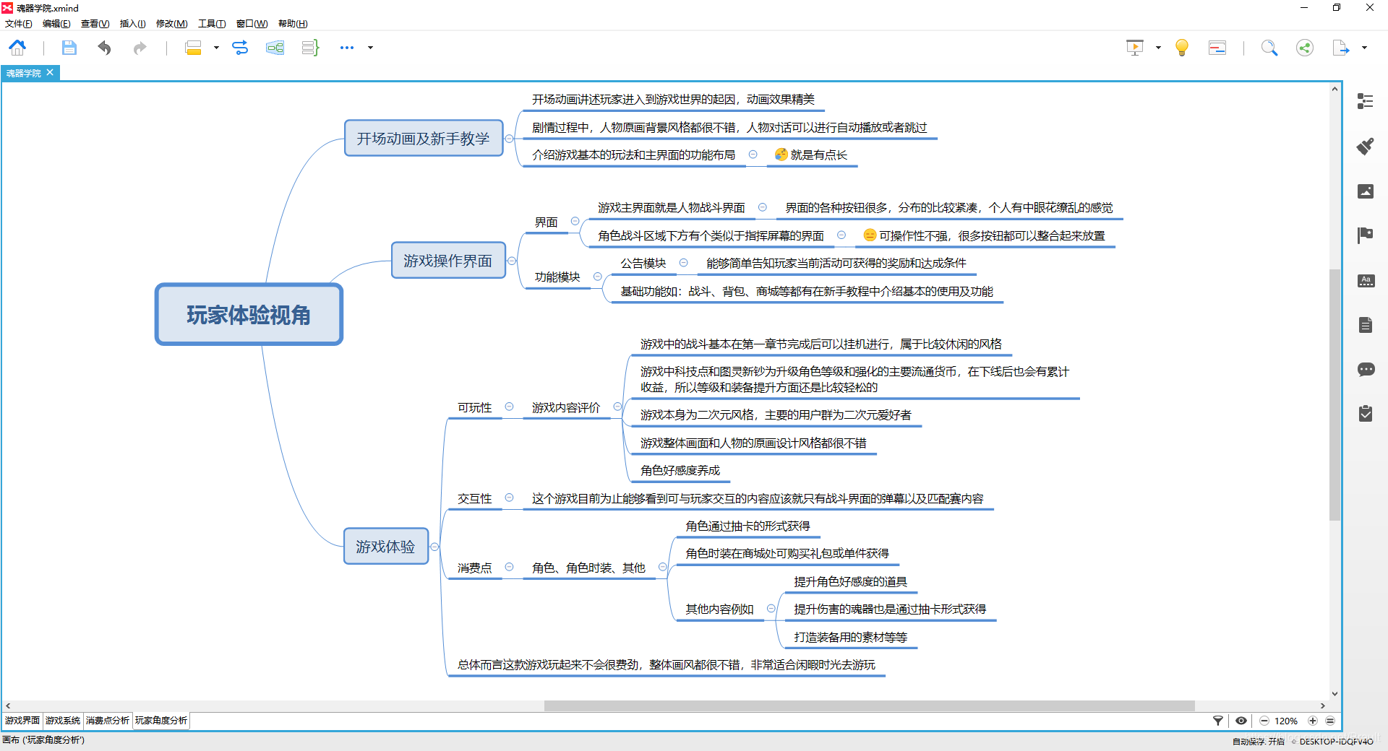Image resolution: width=1388 pixels, height=751 pixels.
Task: Collapse the 可玩性 subtopic
Action: click(509, 407)
